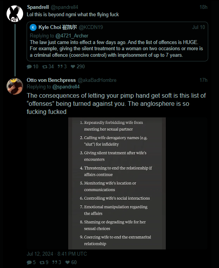Click Kyle Choi's blue K avatar
The height and width of the screenshot is (268, 219).
[33, 27]
